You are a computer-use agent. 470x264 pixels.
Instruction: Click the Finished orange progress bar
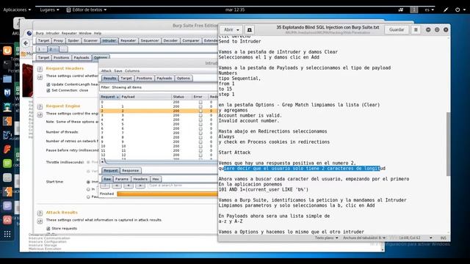167,194
